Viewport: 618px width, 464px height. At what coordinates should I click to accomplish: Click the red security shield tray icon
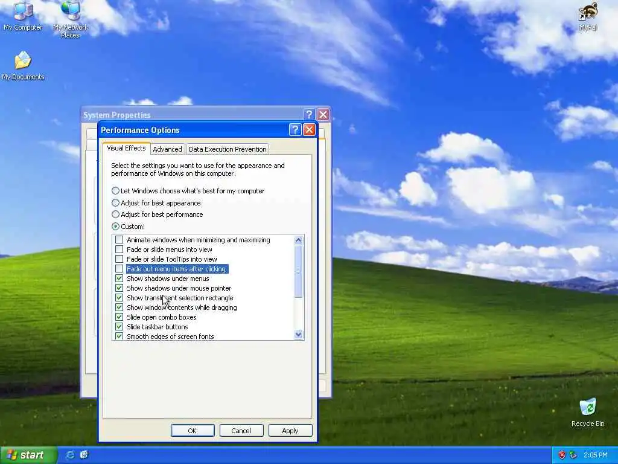click(562, 455)
